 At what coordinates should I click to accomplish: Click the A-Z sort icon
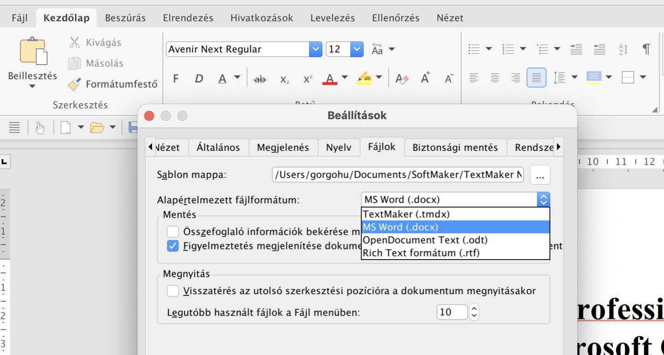coord(623,49)
